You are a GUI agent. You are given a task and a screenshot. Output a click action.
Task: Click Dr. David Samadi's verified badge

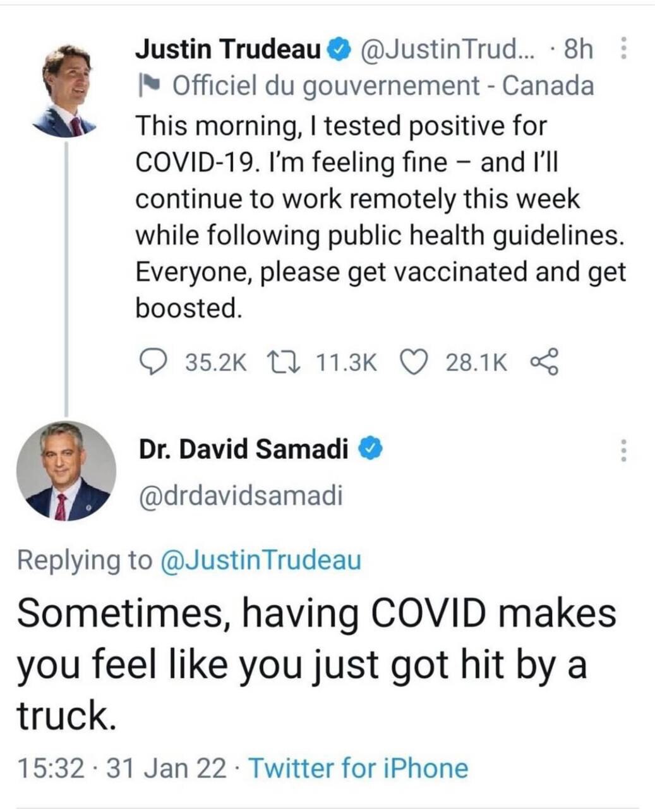[371, 449]
